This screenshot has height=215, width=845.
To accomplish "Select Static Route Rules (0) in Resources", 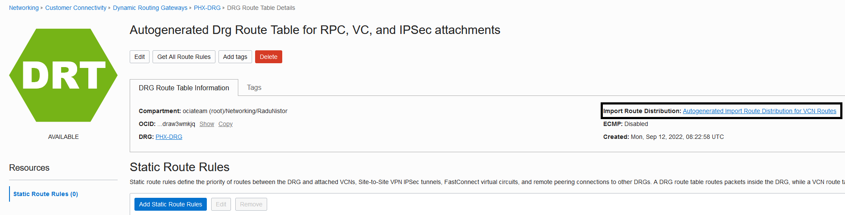I will [46, 194].
